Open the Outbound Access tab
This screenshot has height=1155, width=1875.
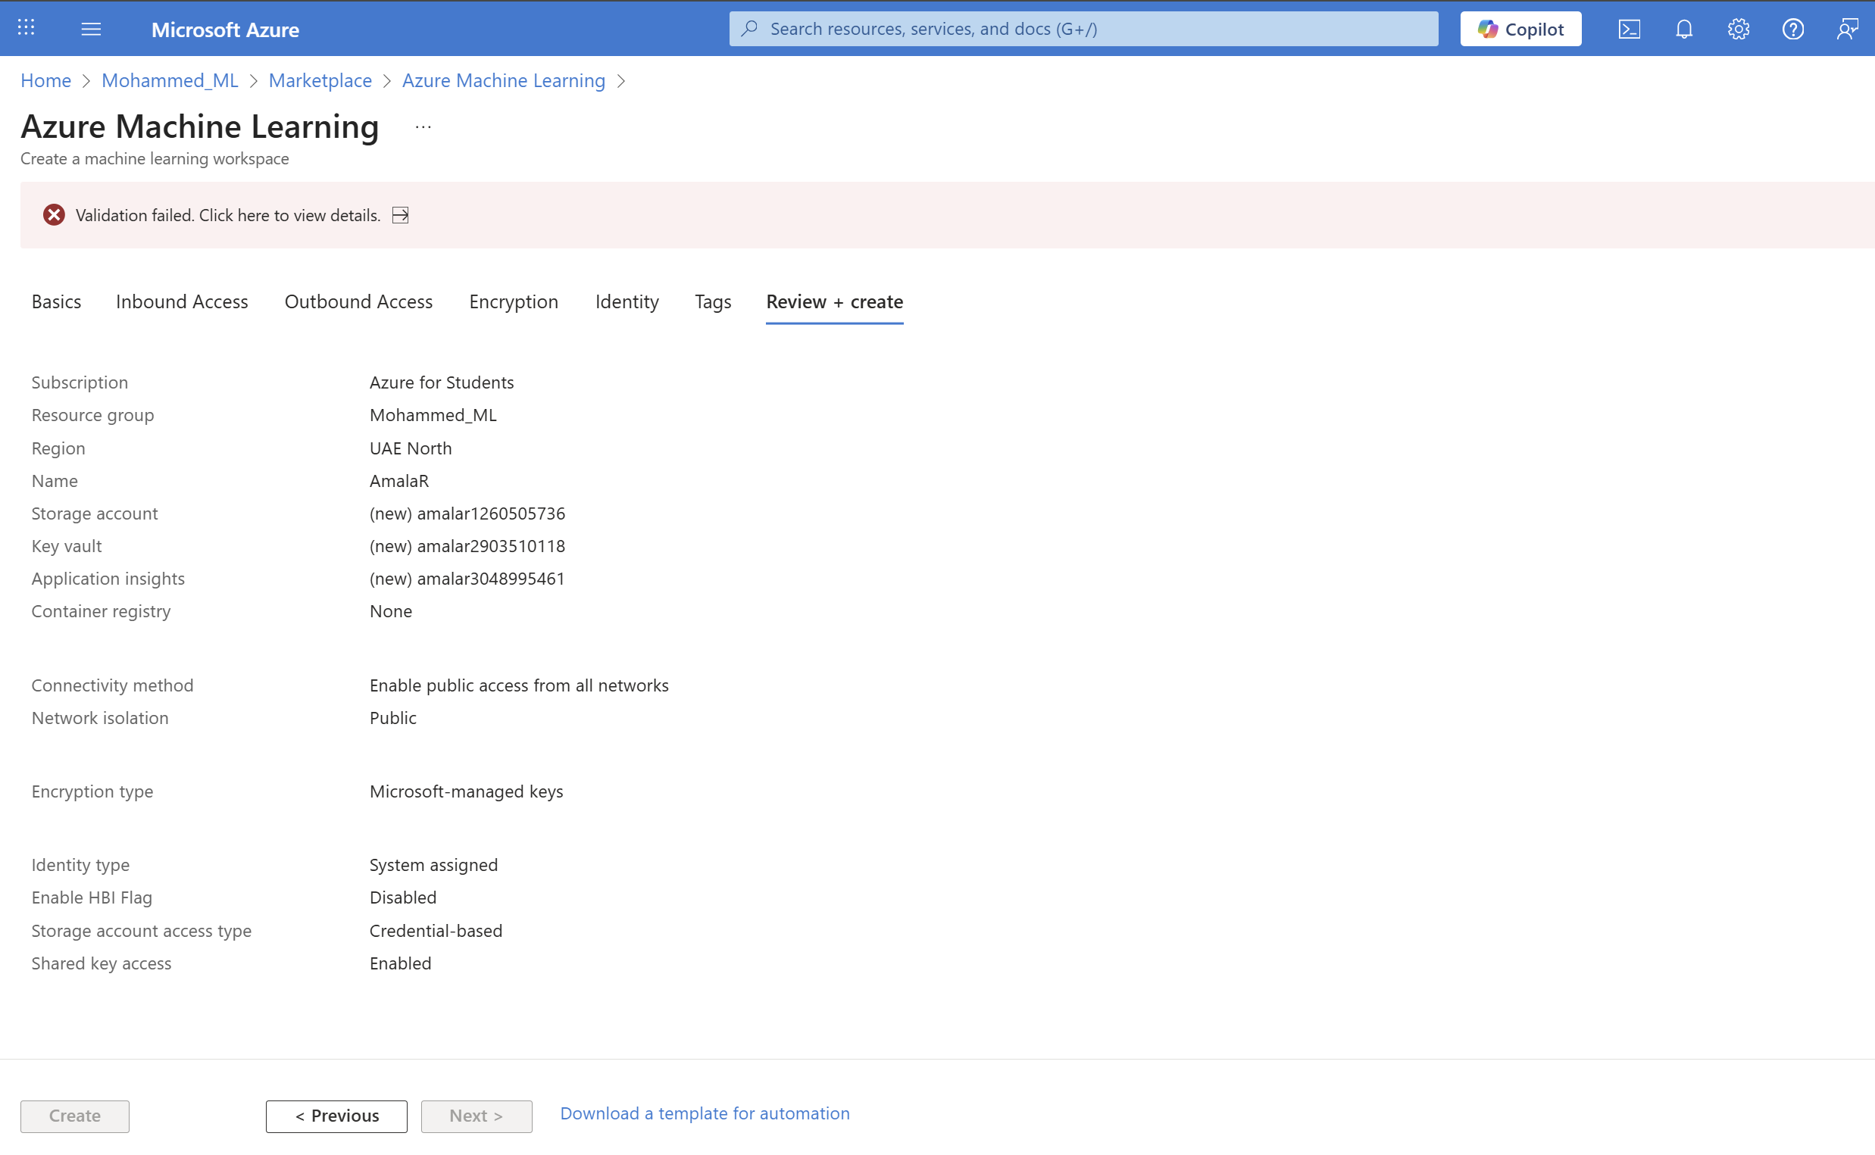point(358,301)
